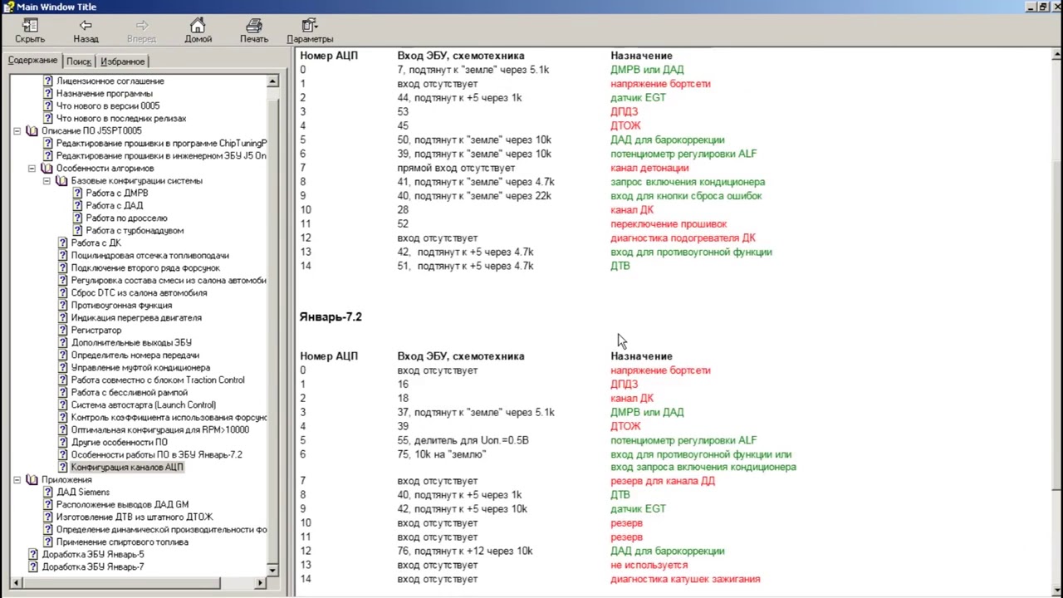Select Конфигурация каналов АЦП topic
Screen dimensions: 1063x598
pyautogui.click(x=127, y=468)
